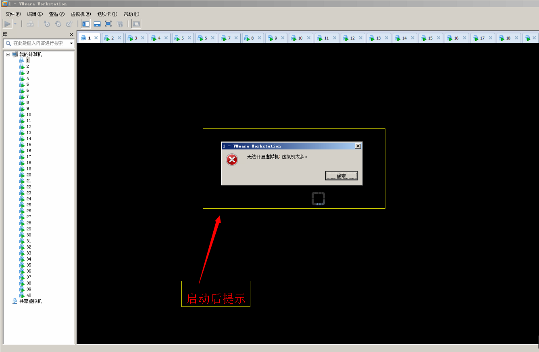Image resolution: width=539 pixels, height=352 pixels.
Task: Open the 选项卡(T) menu
Action: pos(107,14)
